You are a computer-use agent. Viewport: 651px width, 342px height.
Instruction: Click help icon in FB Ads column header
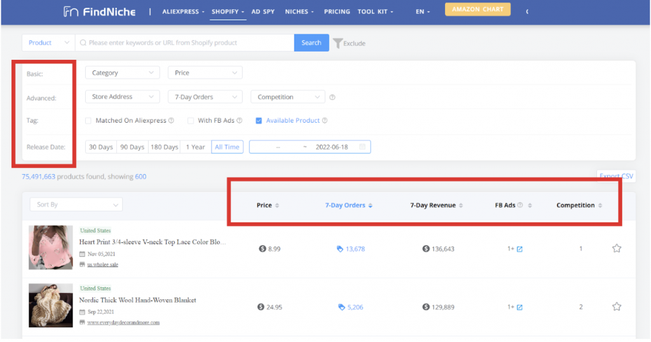click(520, 205)
